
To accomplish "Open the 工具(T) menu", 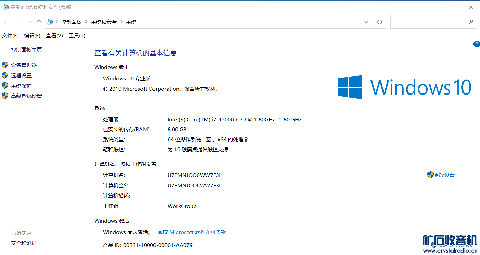I will click(77, 36).
